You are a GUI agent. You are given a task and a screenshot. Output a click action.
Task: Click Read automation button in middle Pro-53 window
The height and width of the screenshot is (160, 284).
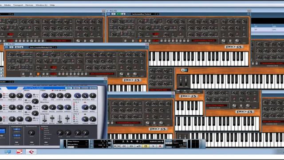(x=12, y=47)
